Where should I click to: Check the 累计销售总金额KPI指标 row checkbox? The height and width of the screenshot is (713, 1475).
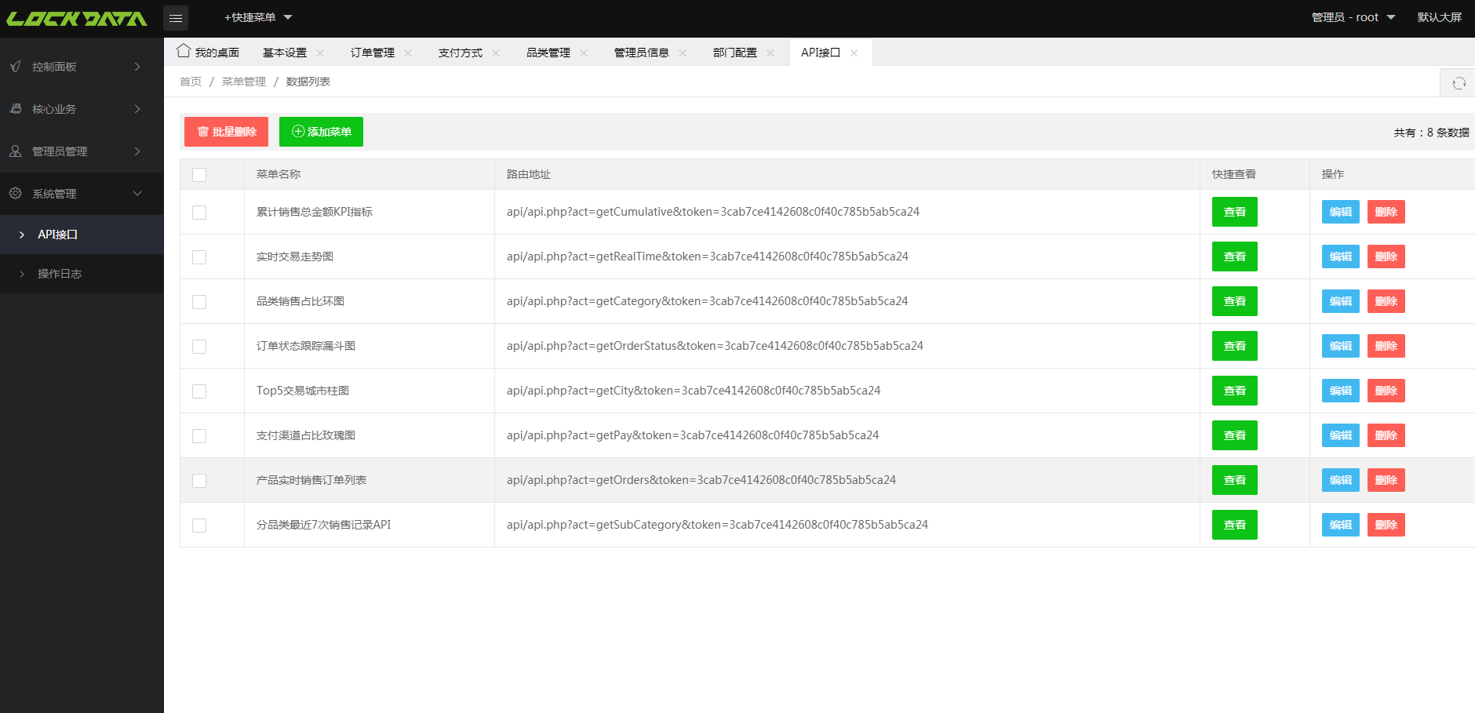[x=199, y=213]
